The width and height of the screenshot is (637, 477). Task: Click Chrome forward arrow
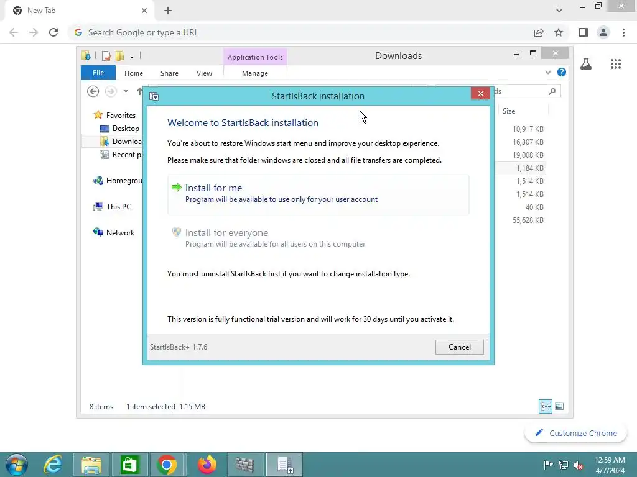[x=34, y=32]
